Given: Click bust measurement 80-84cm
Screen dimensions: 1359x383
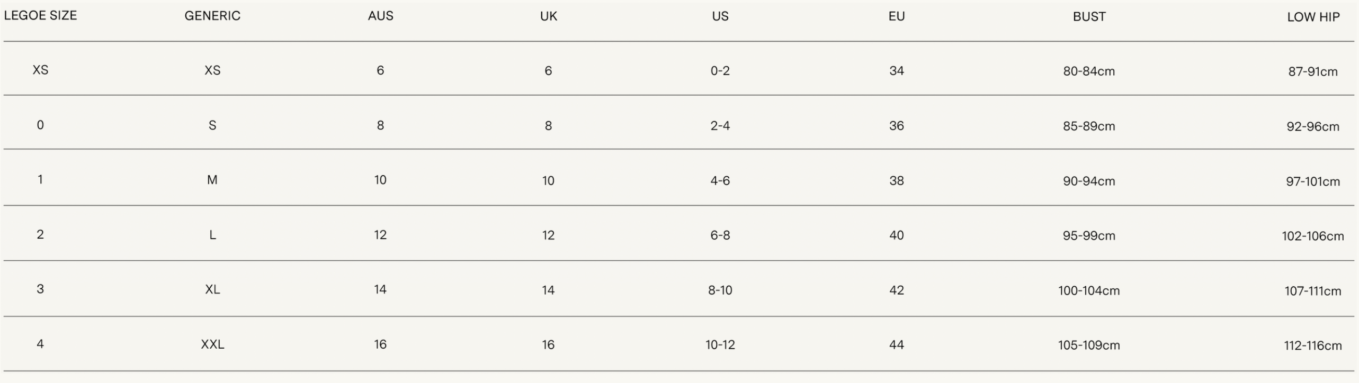Looking at the screenshot, I should (1089, 71).
